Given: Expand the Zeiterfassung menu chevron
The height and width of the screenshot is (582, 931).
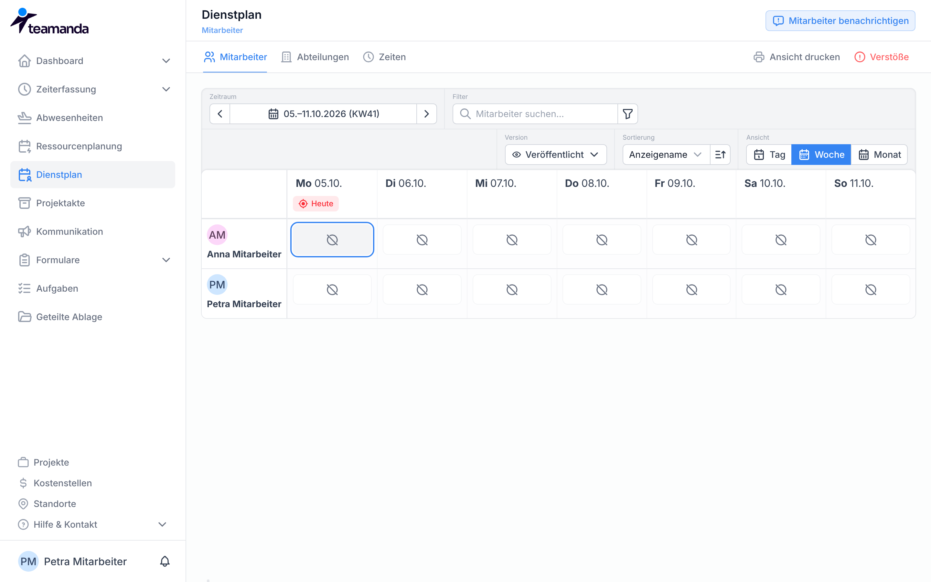Looking at the screenshot, I should pyautogui.click(x=166, y=89).
